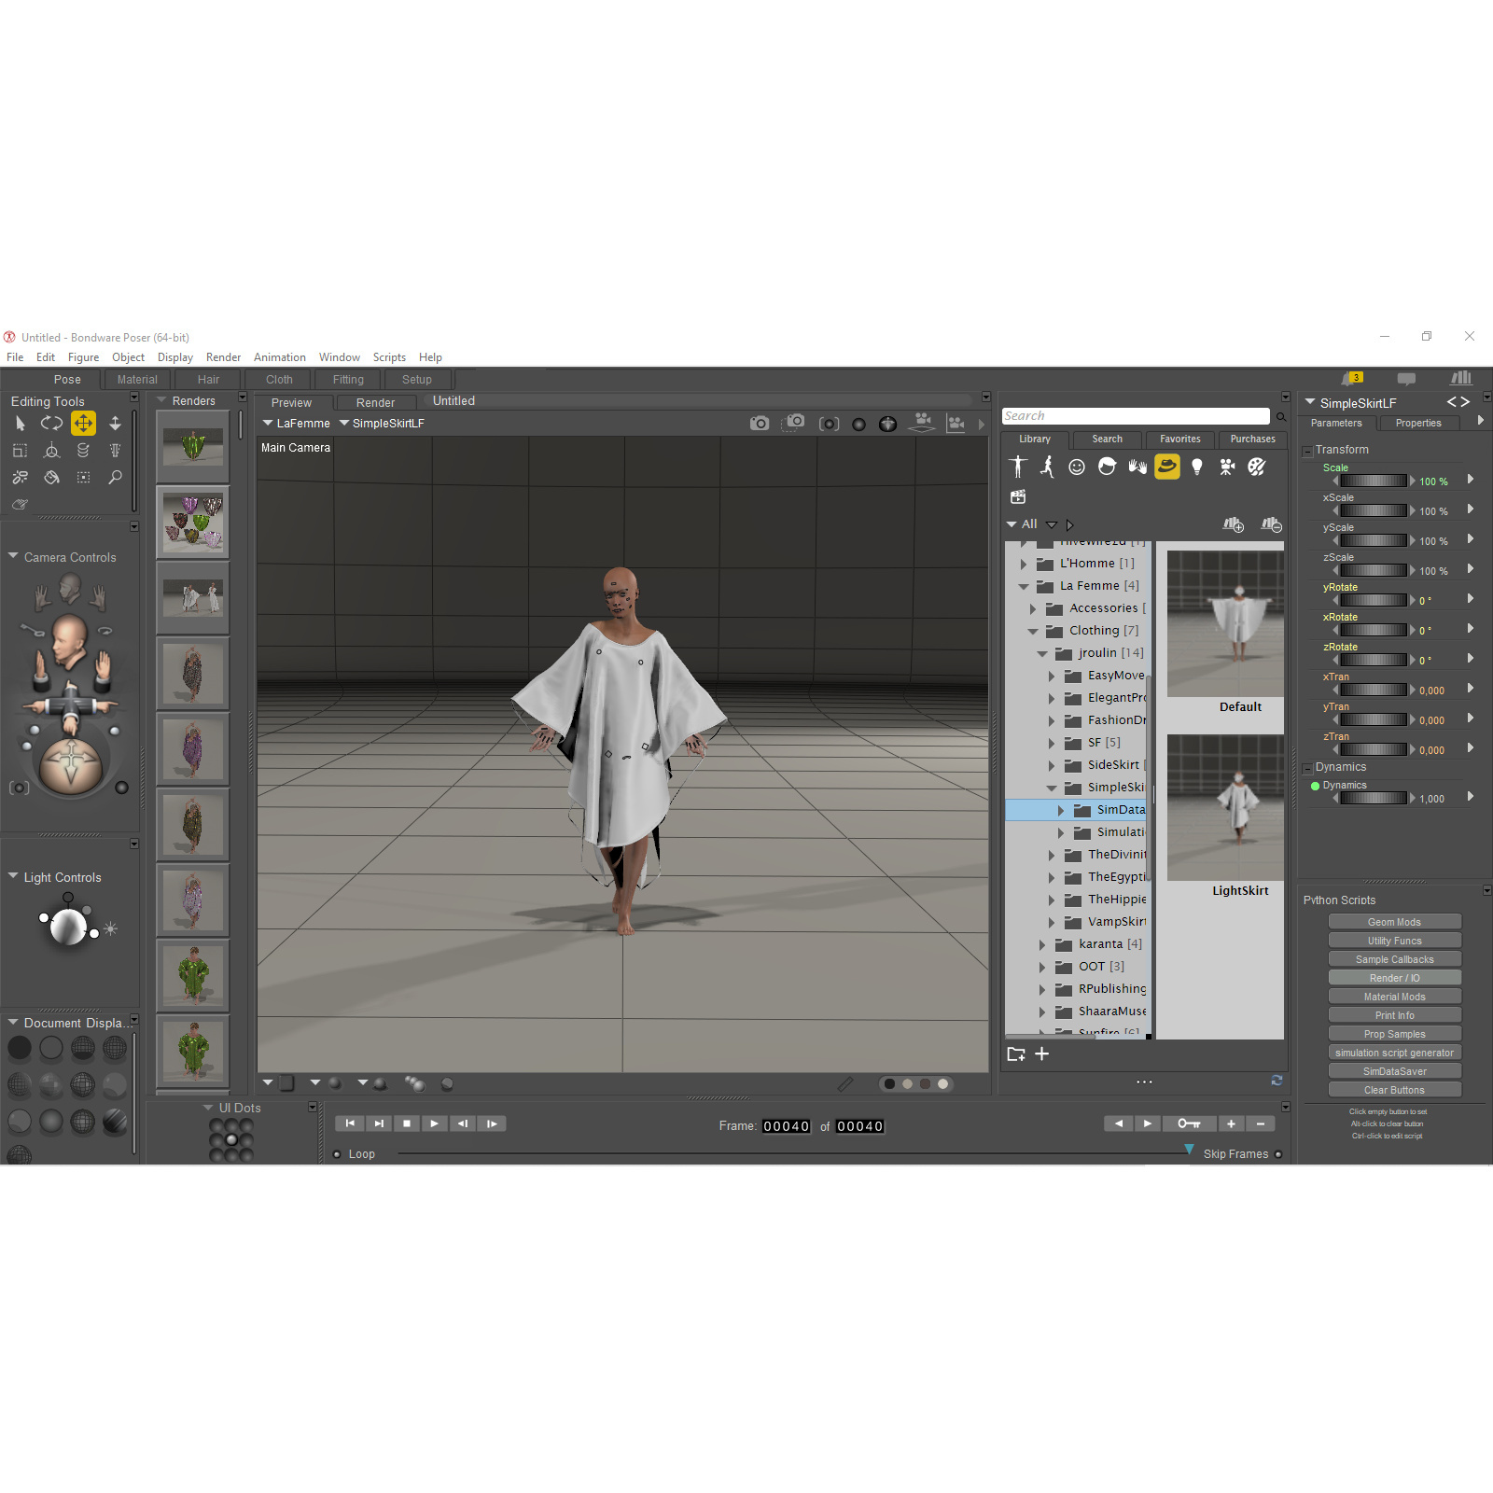Switch to the Favorites library tab
Image resolution: width=1493 pixels, height=1493 pixels.
point(1180,439)
